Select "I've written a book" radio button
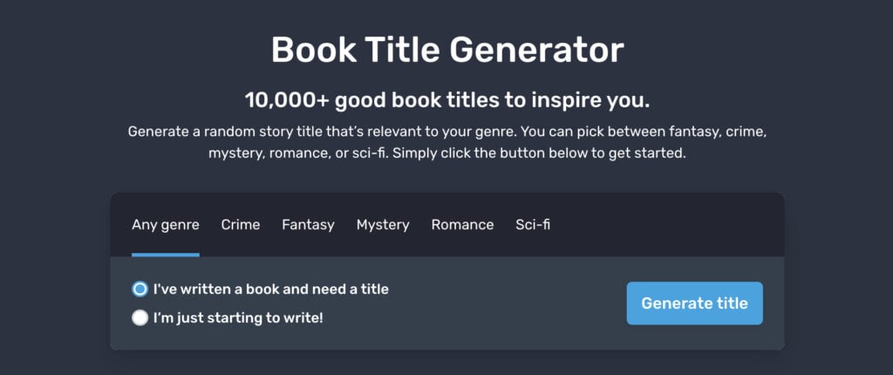Screen dimensions: 893x375 pyautogui.click(x=140, y=289)
